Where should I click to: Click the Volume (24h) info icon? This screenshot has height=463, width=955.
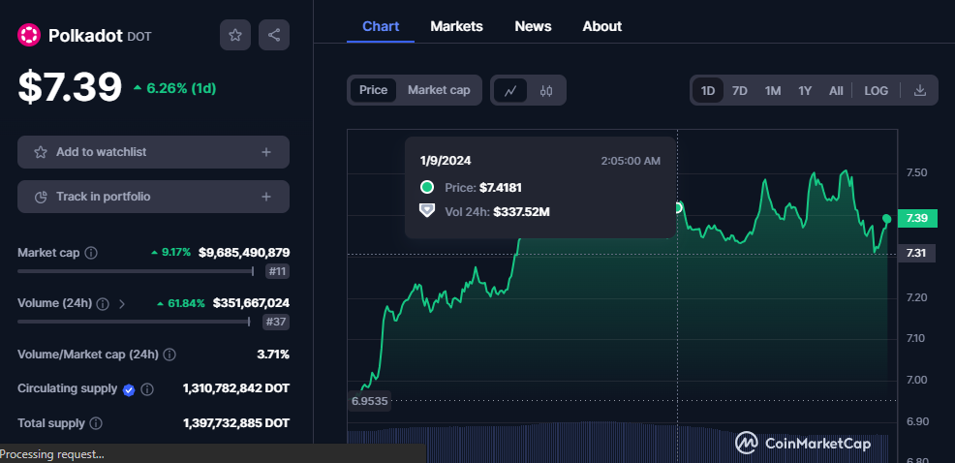pos(103,303)
